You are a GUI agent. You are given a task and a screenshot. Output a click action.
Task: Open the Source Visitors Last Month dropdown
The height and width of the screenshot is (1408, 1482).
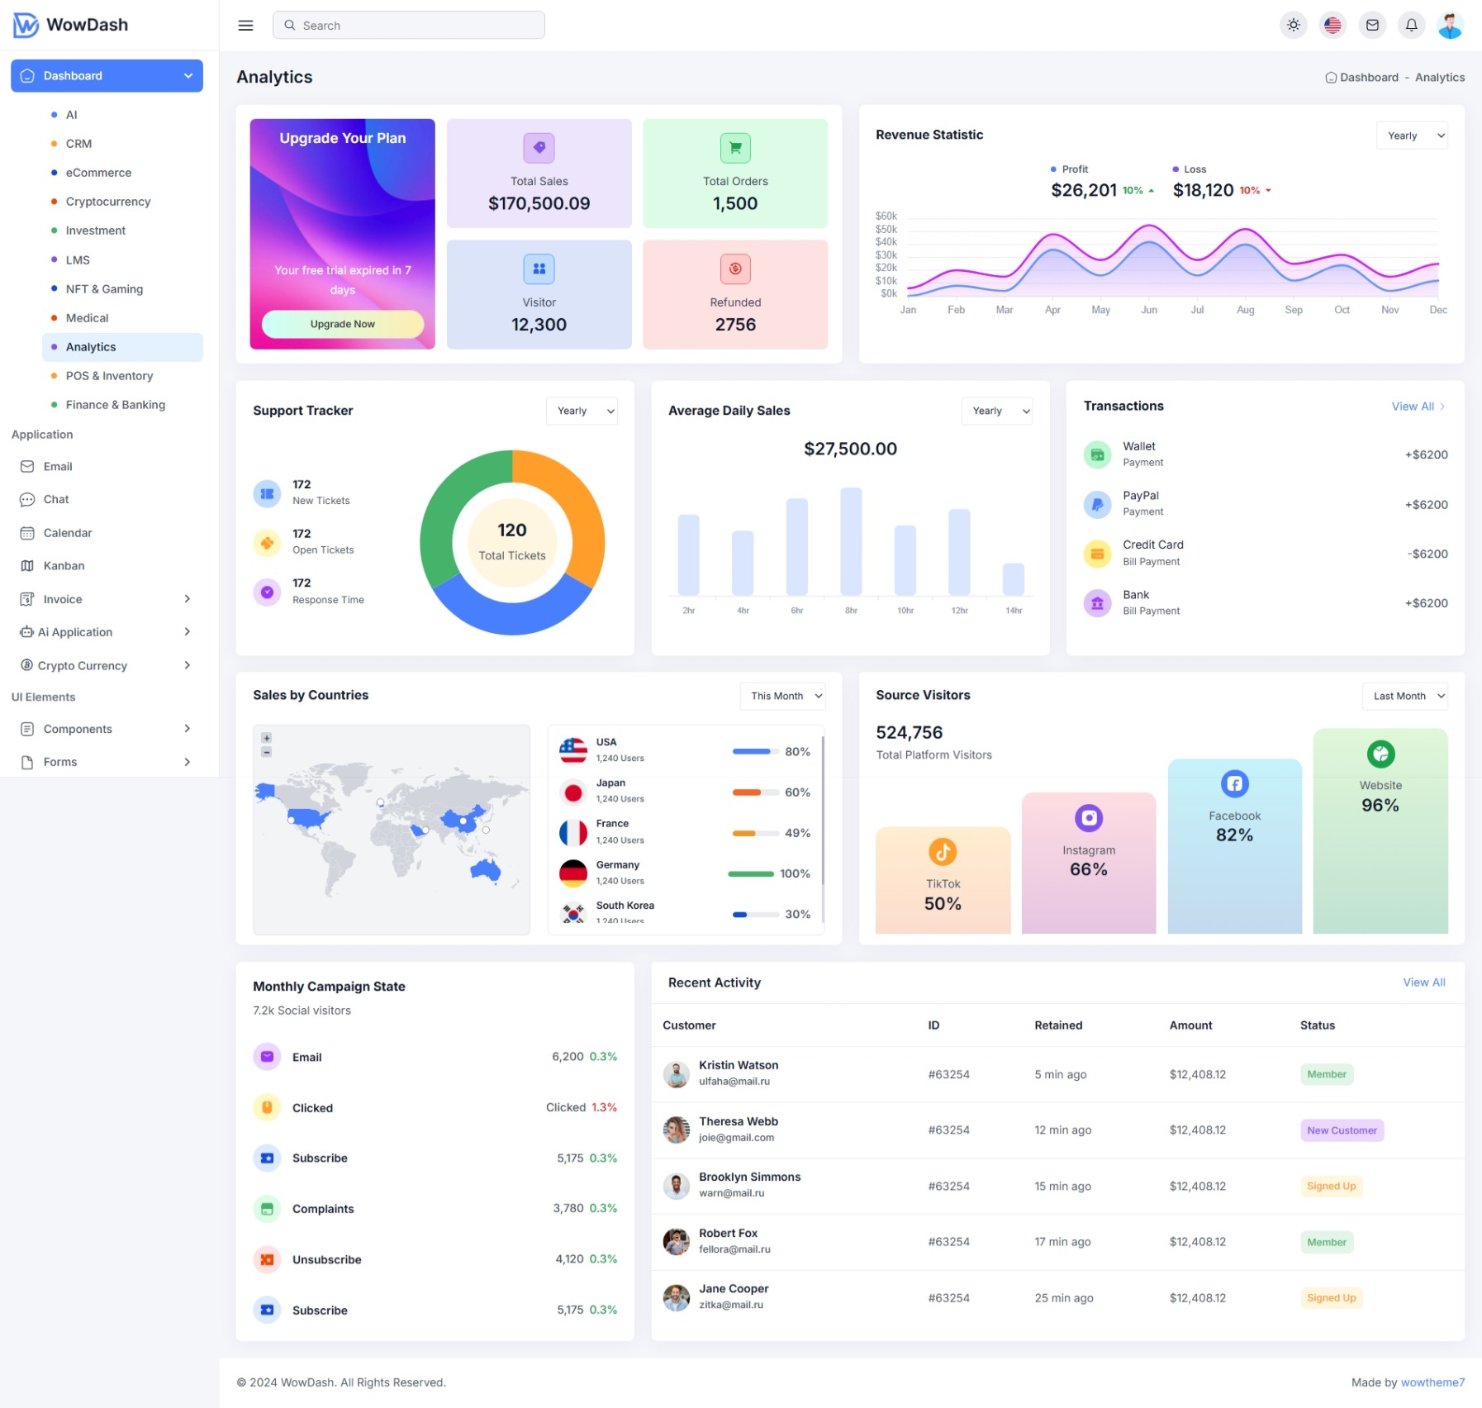1404,696
